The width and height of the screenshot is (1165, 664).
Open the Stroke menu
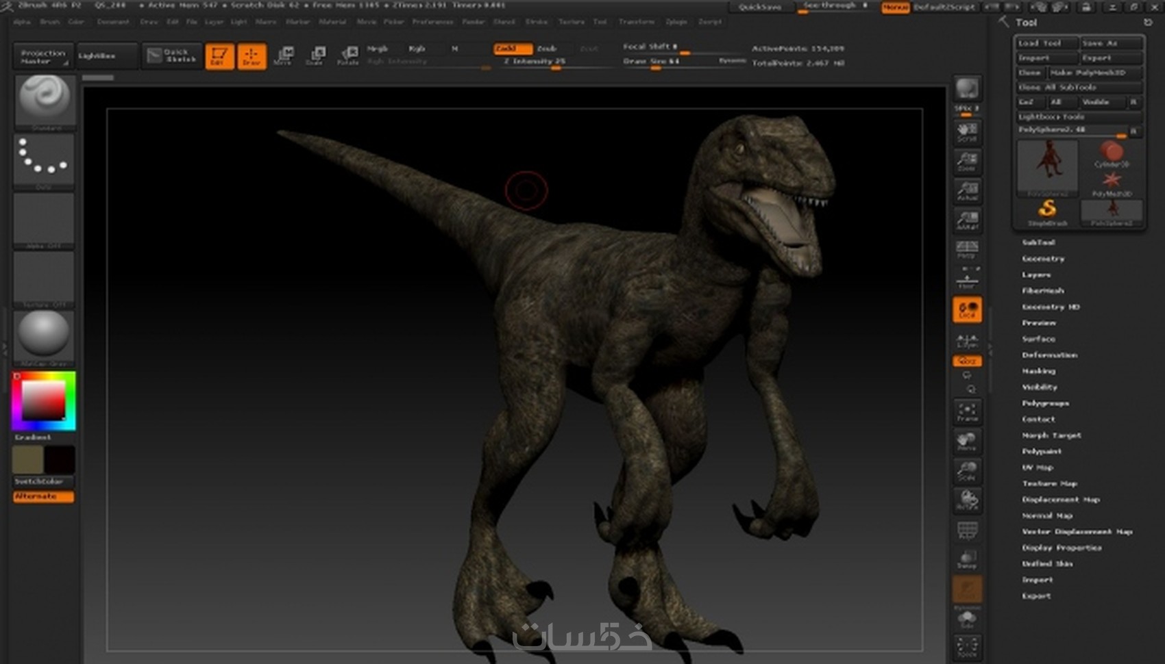click(537, 22)
